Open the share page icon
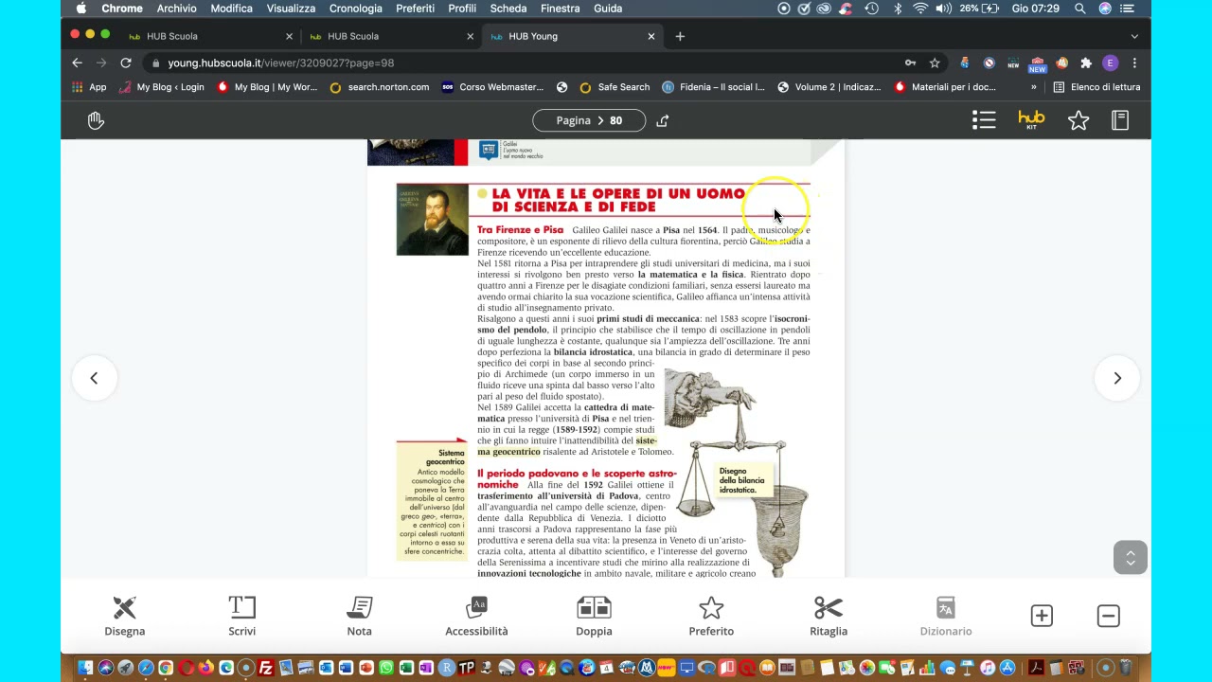The width and height of the screenshot is (1212, 682). click(663, 120)
